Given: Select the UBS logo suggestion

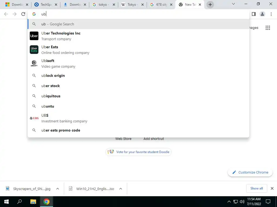Looking at the screenshot, I should (34, 118).
